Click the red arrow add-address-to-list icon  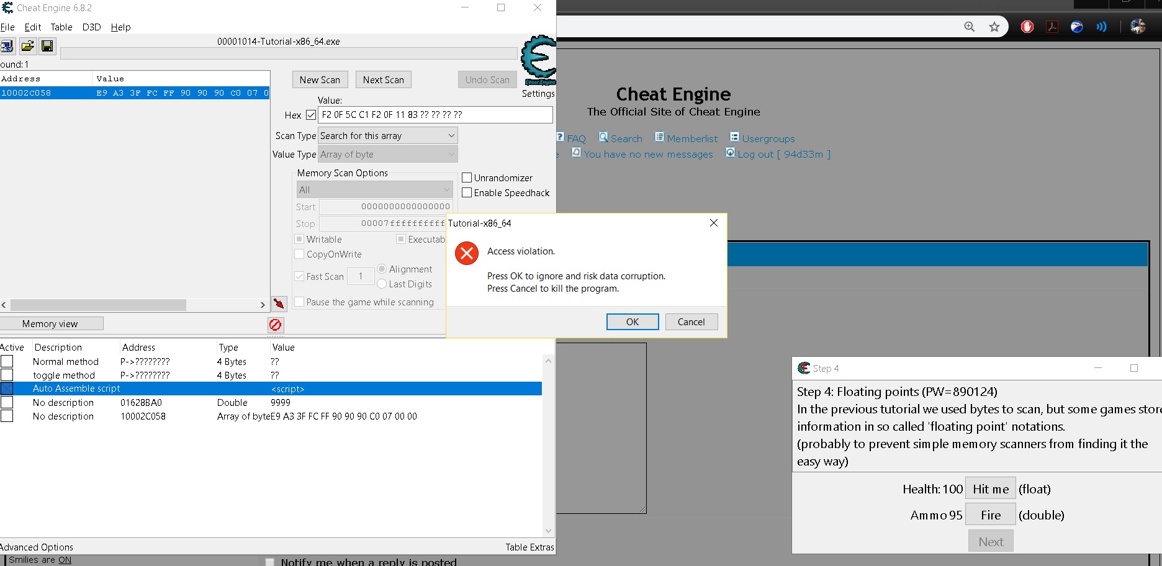point(279,303)
